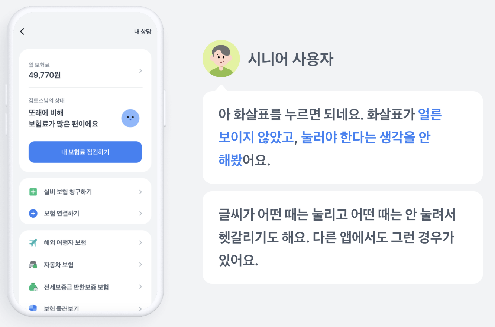Select 자동차 보험 list item
This screenshot has width=495, height=327.
(x=85, y=265)
